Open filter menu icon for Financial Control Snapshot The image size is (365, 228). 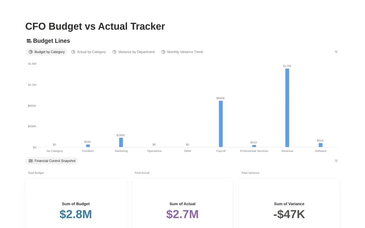tap(336, 161)
